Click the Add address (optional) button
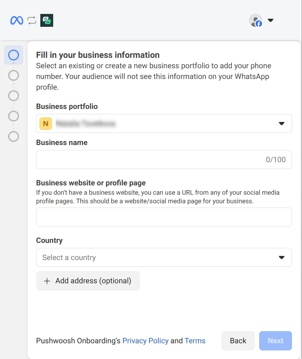The height and width of the screenshot is (359, 302). click(93, 281)
